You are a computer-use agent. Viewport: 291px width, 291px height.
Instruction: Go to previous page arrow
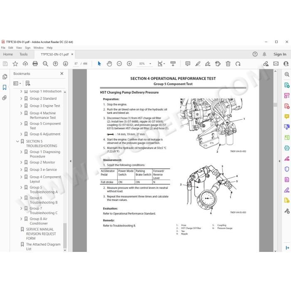[x=55, y=64]
